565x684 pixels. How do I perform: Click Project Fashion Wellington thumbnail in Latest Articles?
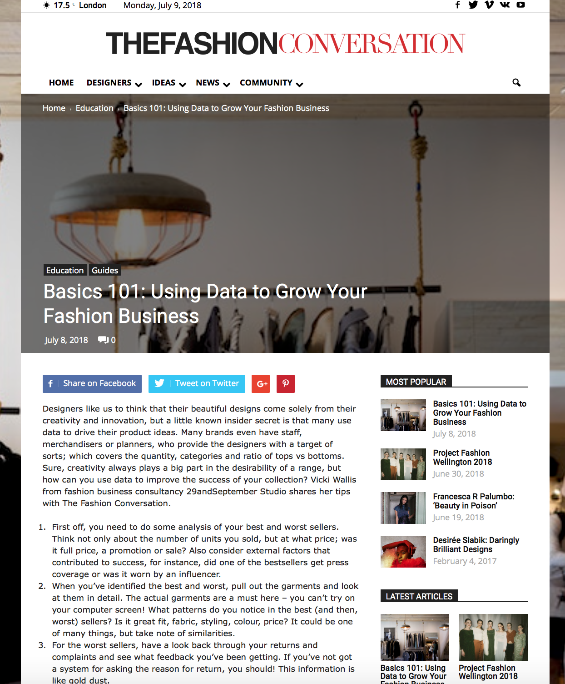(493, 638)
